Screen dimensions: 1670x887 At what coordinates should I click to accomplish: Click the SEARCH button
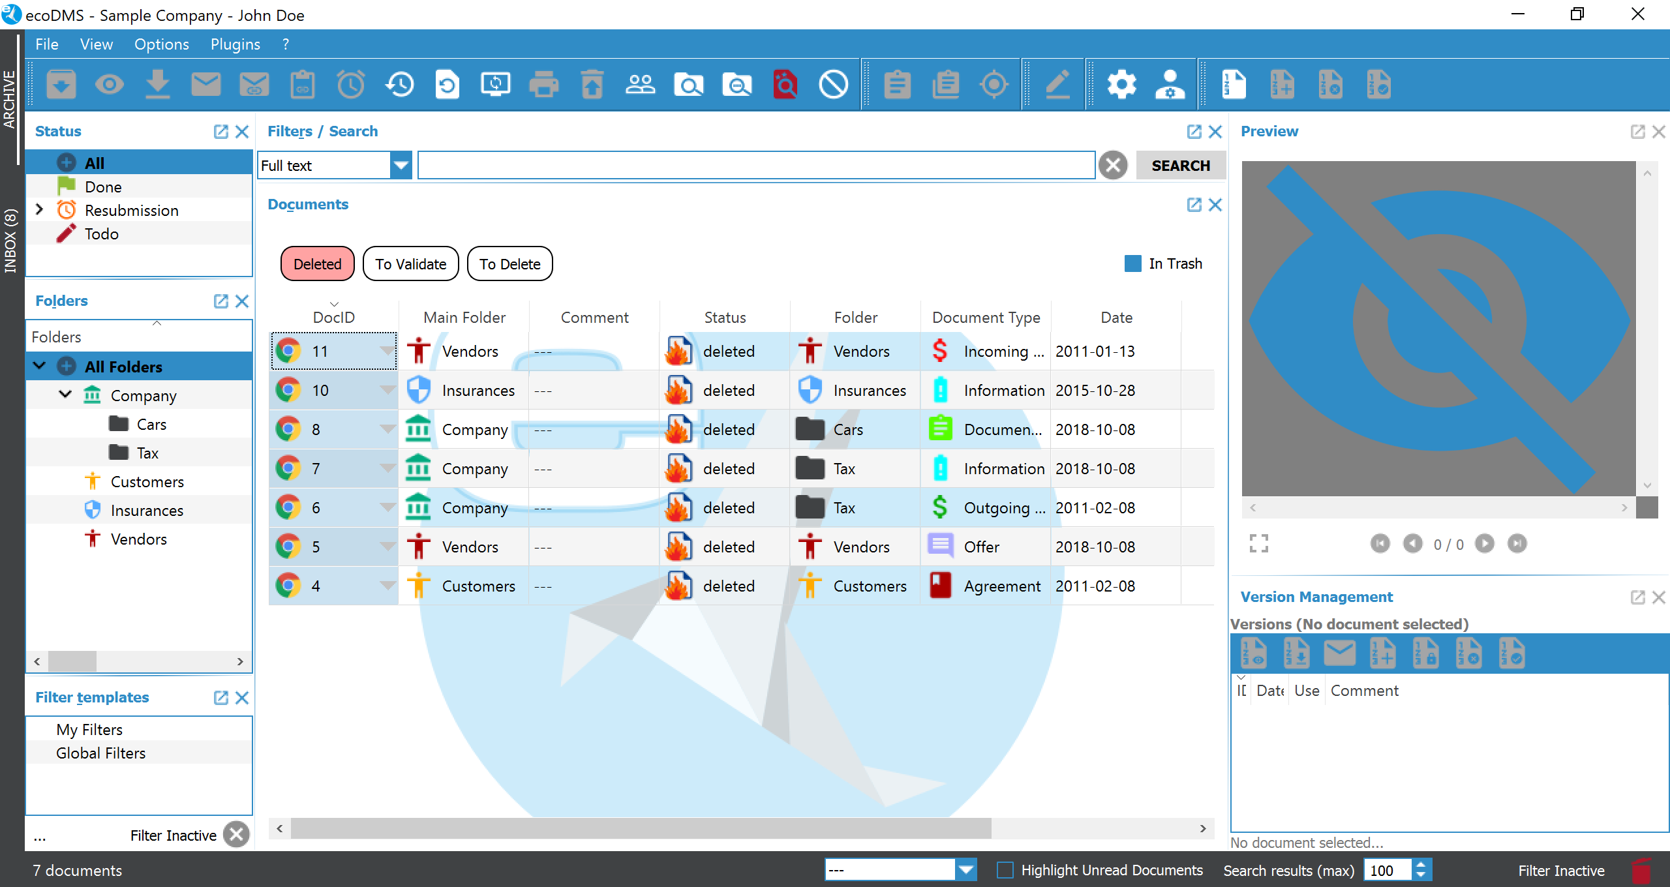coord(1180,166)
